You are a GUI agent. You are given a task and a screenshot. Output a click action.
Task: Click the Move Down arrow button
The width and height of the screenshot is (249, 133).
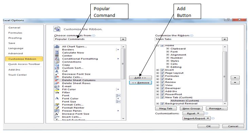235,83
